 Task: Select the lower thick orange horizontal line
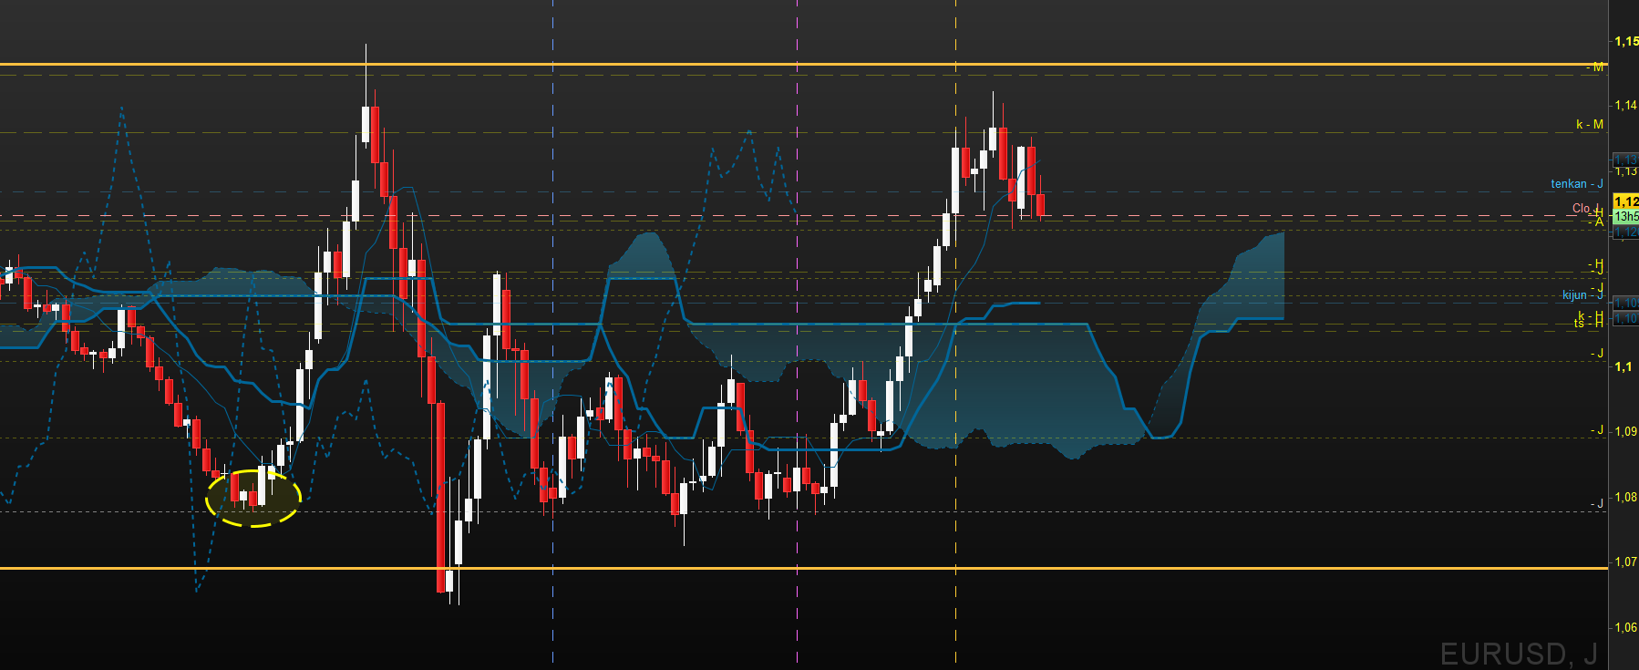(x=802, y=569)
